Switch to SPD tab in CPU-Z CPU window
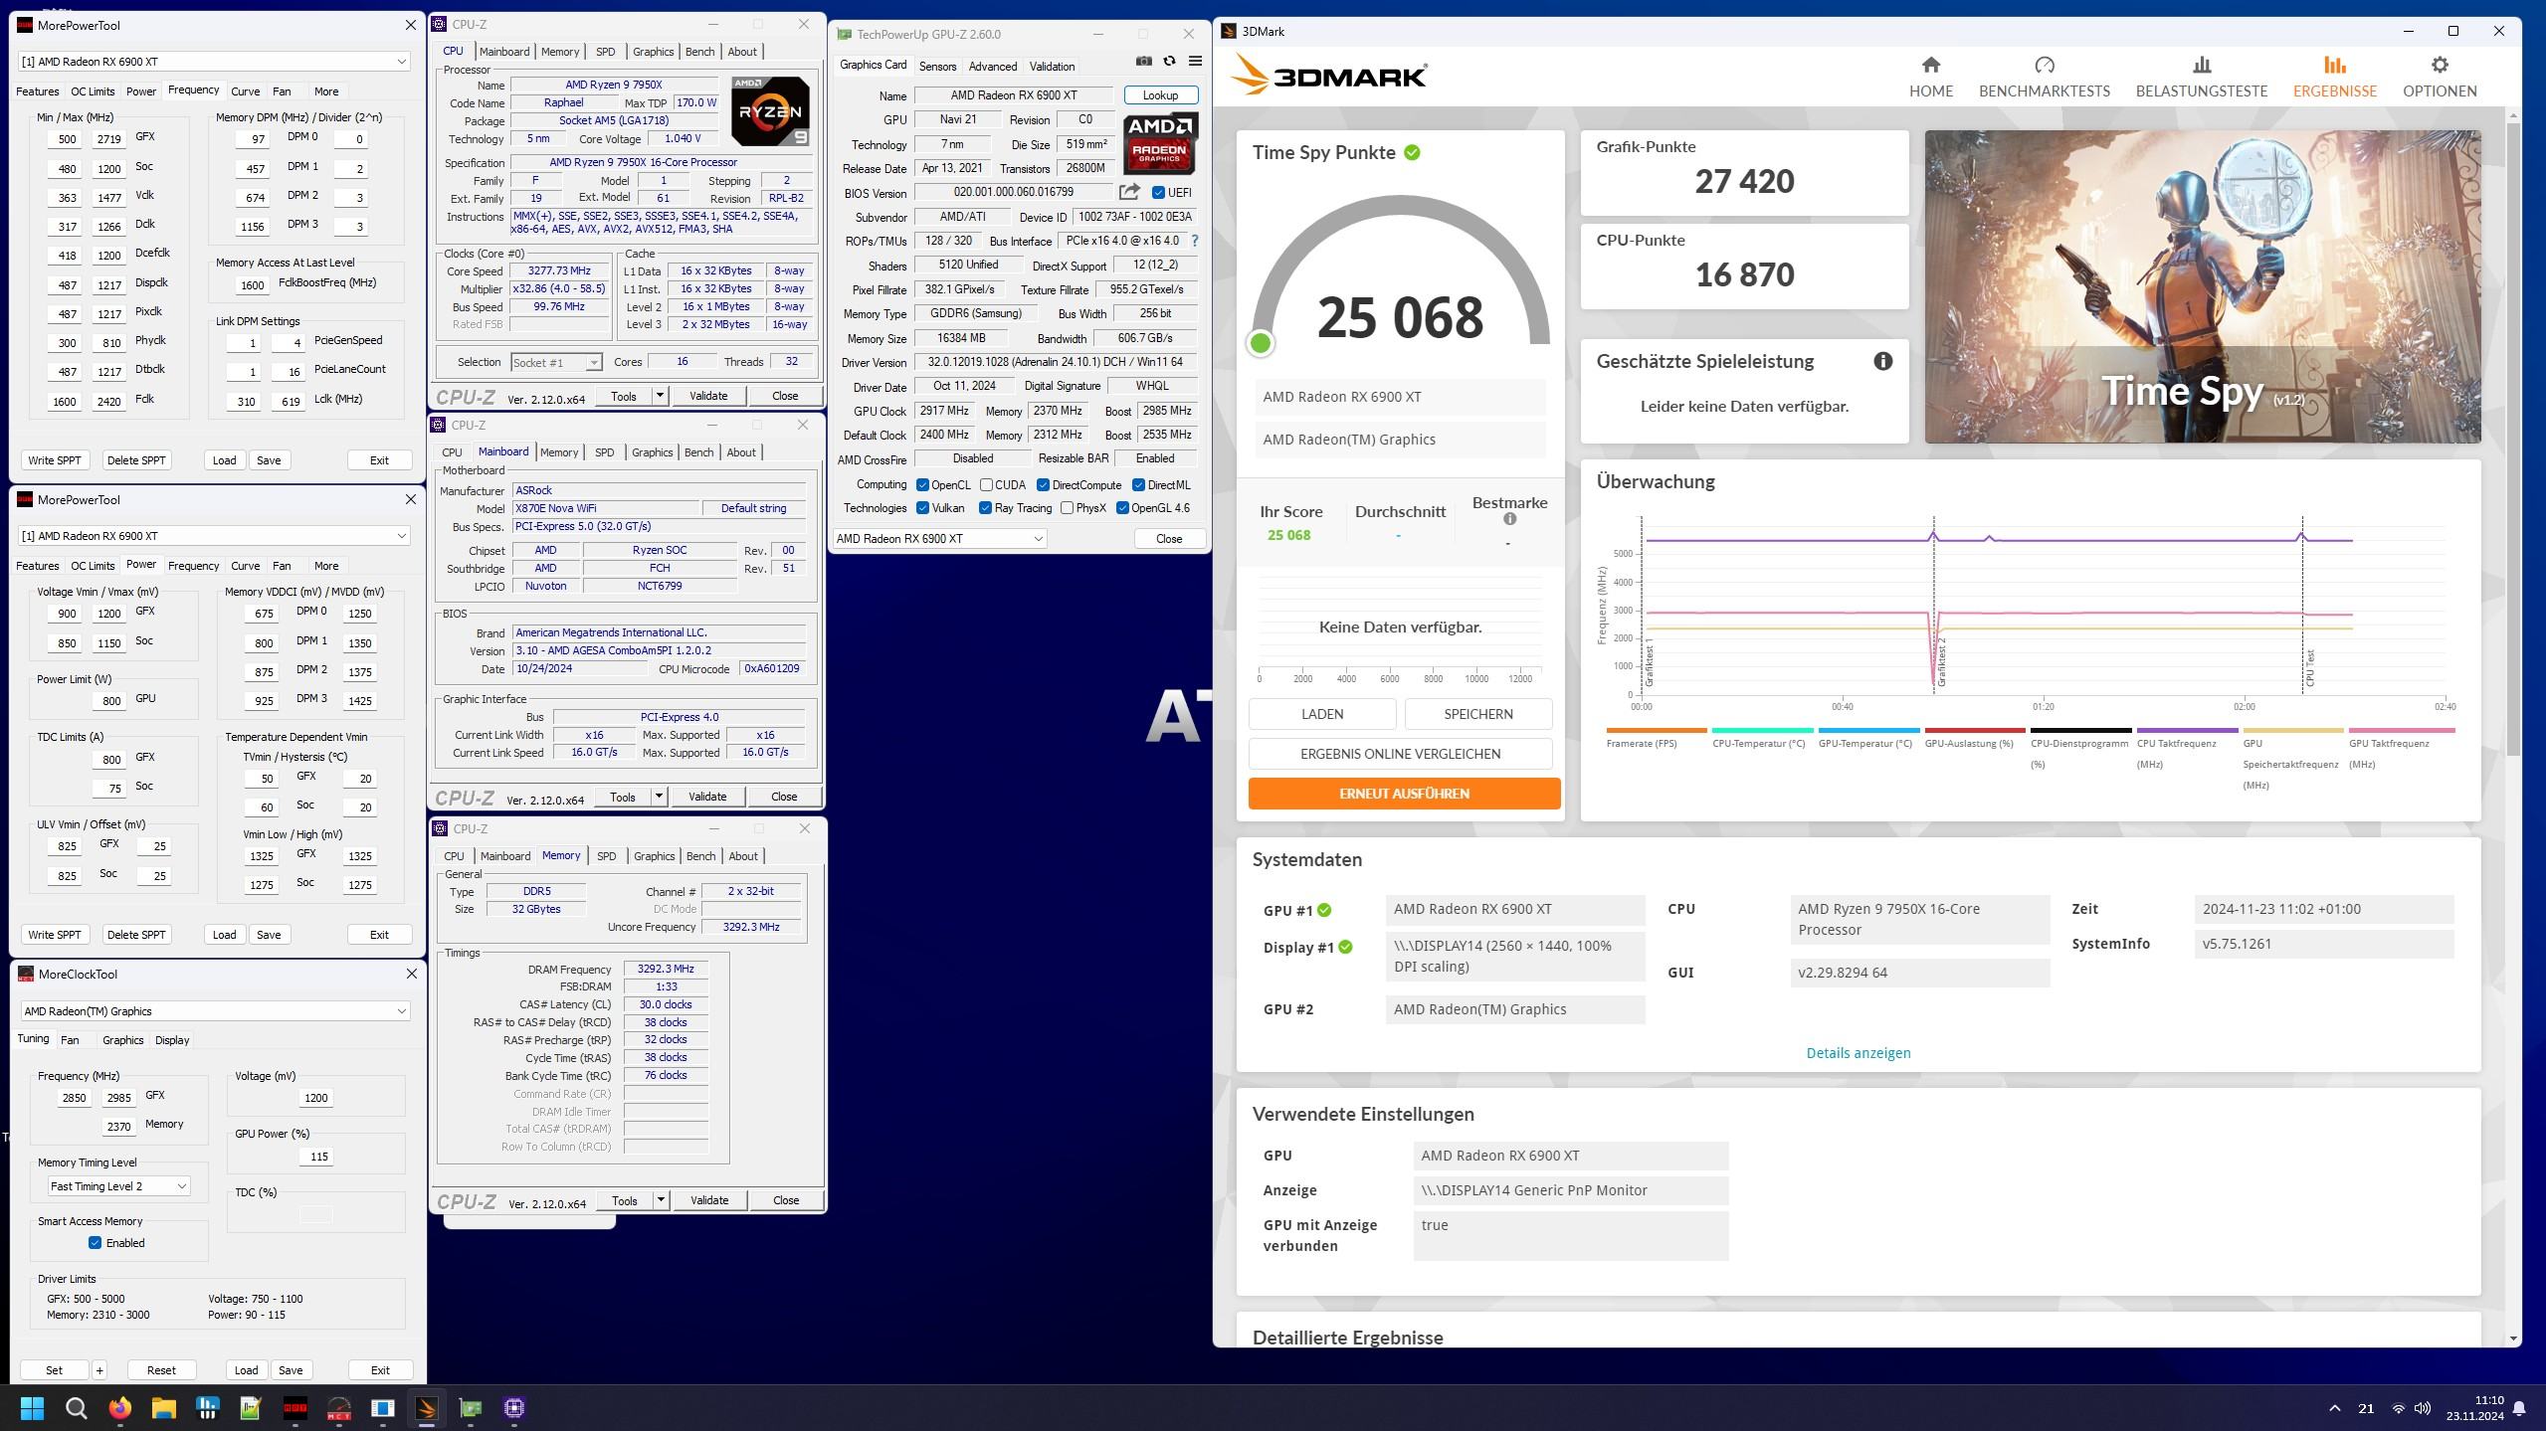2546x1431 pixels. tap(605, 52)
